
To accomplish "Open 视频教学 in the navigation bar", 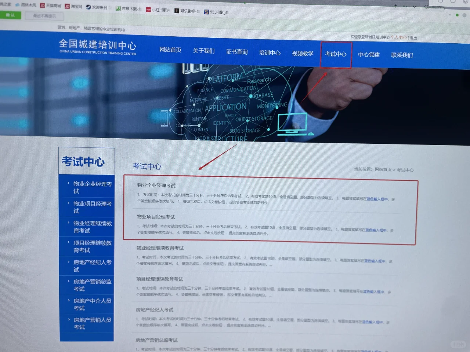I will [303, 53].
